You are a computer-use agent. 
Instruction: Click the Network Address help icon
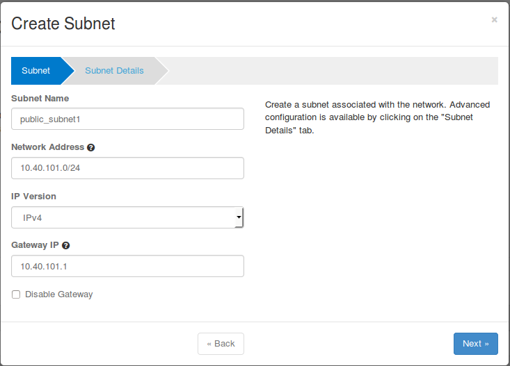(x=91, y=147)
